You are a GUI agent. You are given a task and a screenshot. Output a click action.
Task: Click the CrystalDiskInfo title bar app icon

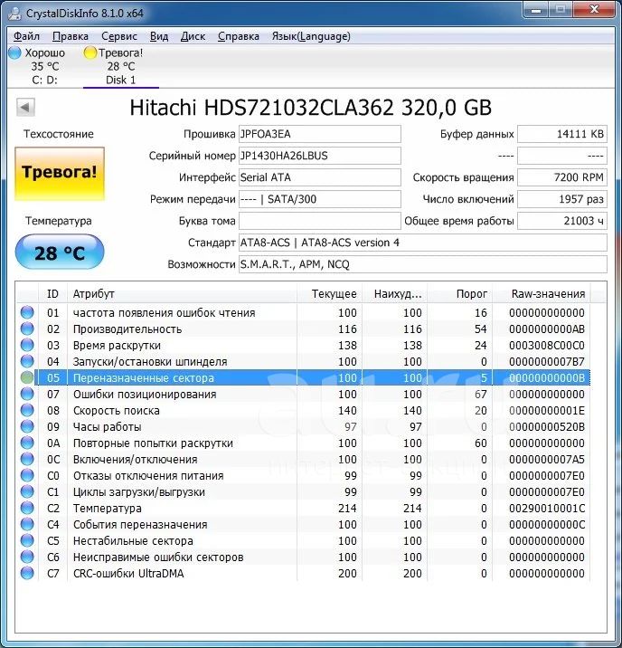pos(14,14)
